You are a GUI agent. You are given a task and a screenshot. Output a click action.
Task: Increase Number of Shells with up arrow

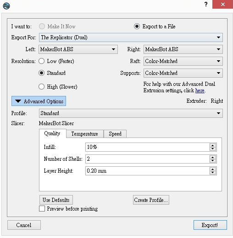point(213,157)
